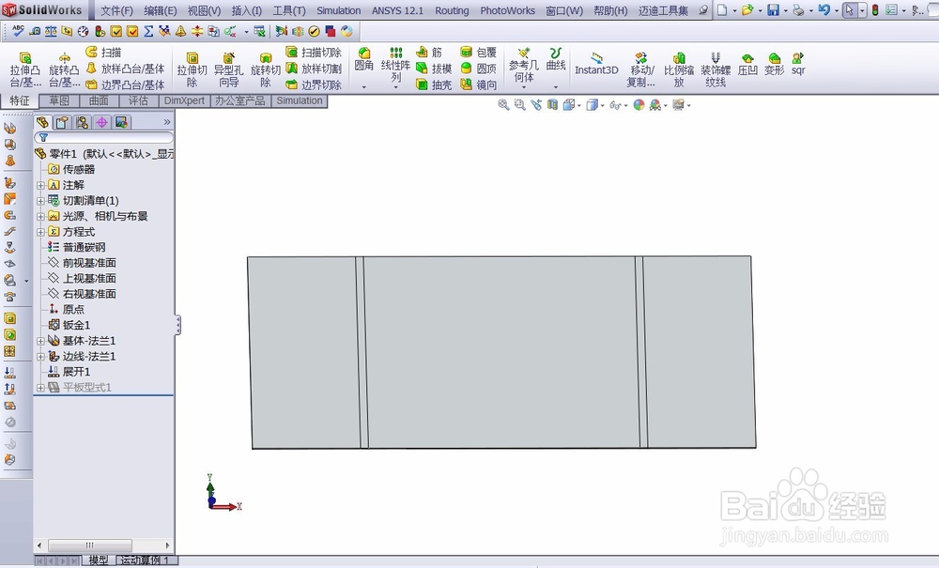Click the Mirror (镜向) tool
The width and height of the screenshot is (939, 568).
click(479, 85)
